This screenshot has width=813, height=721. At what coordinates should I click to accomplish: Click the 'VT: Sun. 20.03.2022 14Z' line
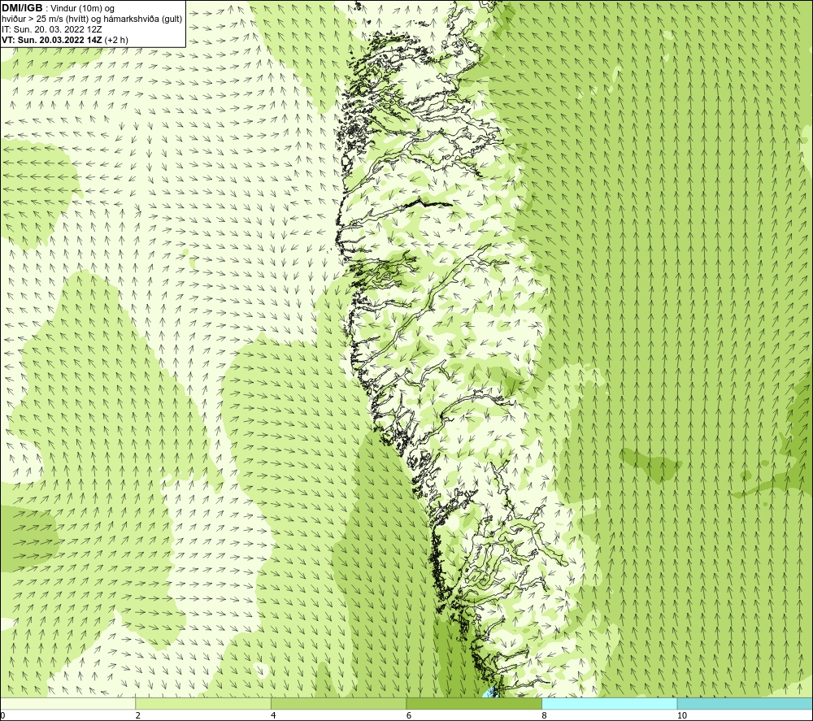pyautogui.click(x=52, y=40)
